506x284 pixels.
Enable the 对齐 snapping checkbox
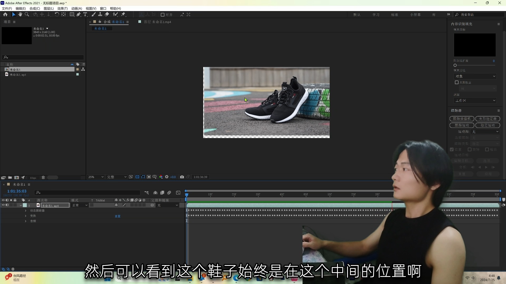(x=163, y=15)
